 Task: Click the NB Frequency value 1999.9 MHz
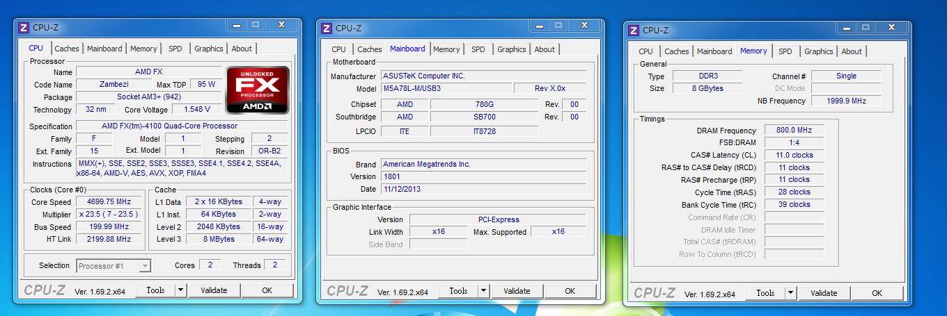pyautogui.click(x=846, y=101)
